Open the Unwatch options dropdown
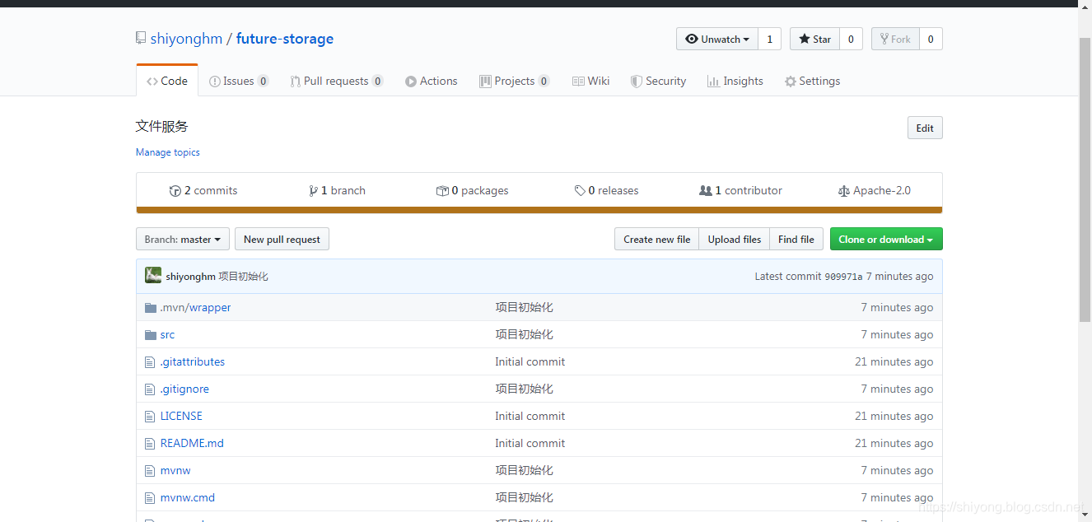Image resolution: width=1092 pixels, height=522 pixels. tap(716, 38)
